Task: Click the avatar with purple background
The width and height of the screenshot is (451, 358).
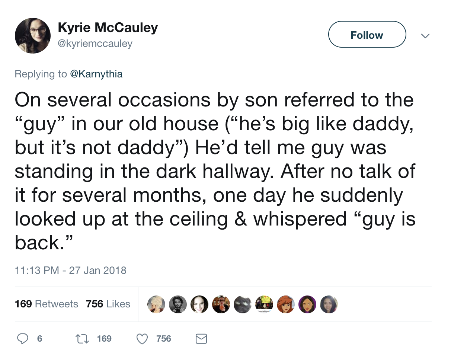Action: tap(307, 304)
